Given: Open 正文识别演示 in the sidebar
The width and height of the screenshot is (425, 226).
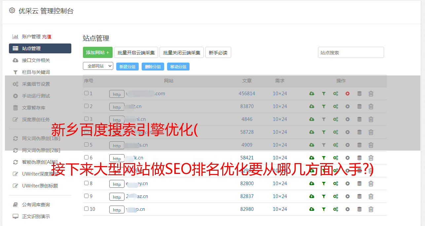Looking at the screenshot, I should coord(36,216).
